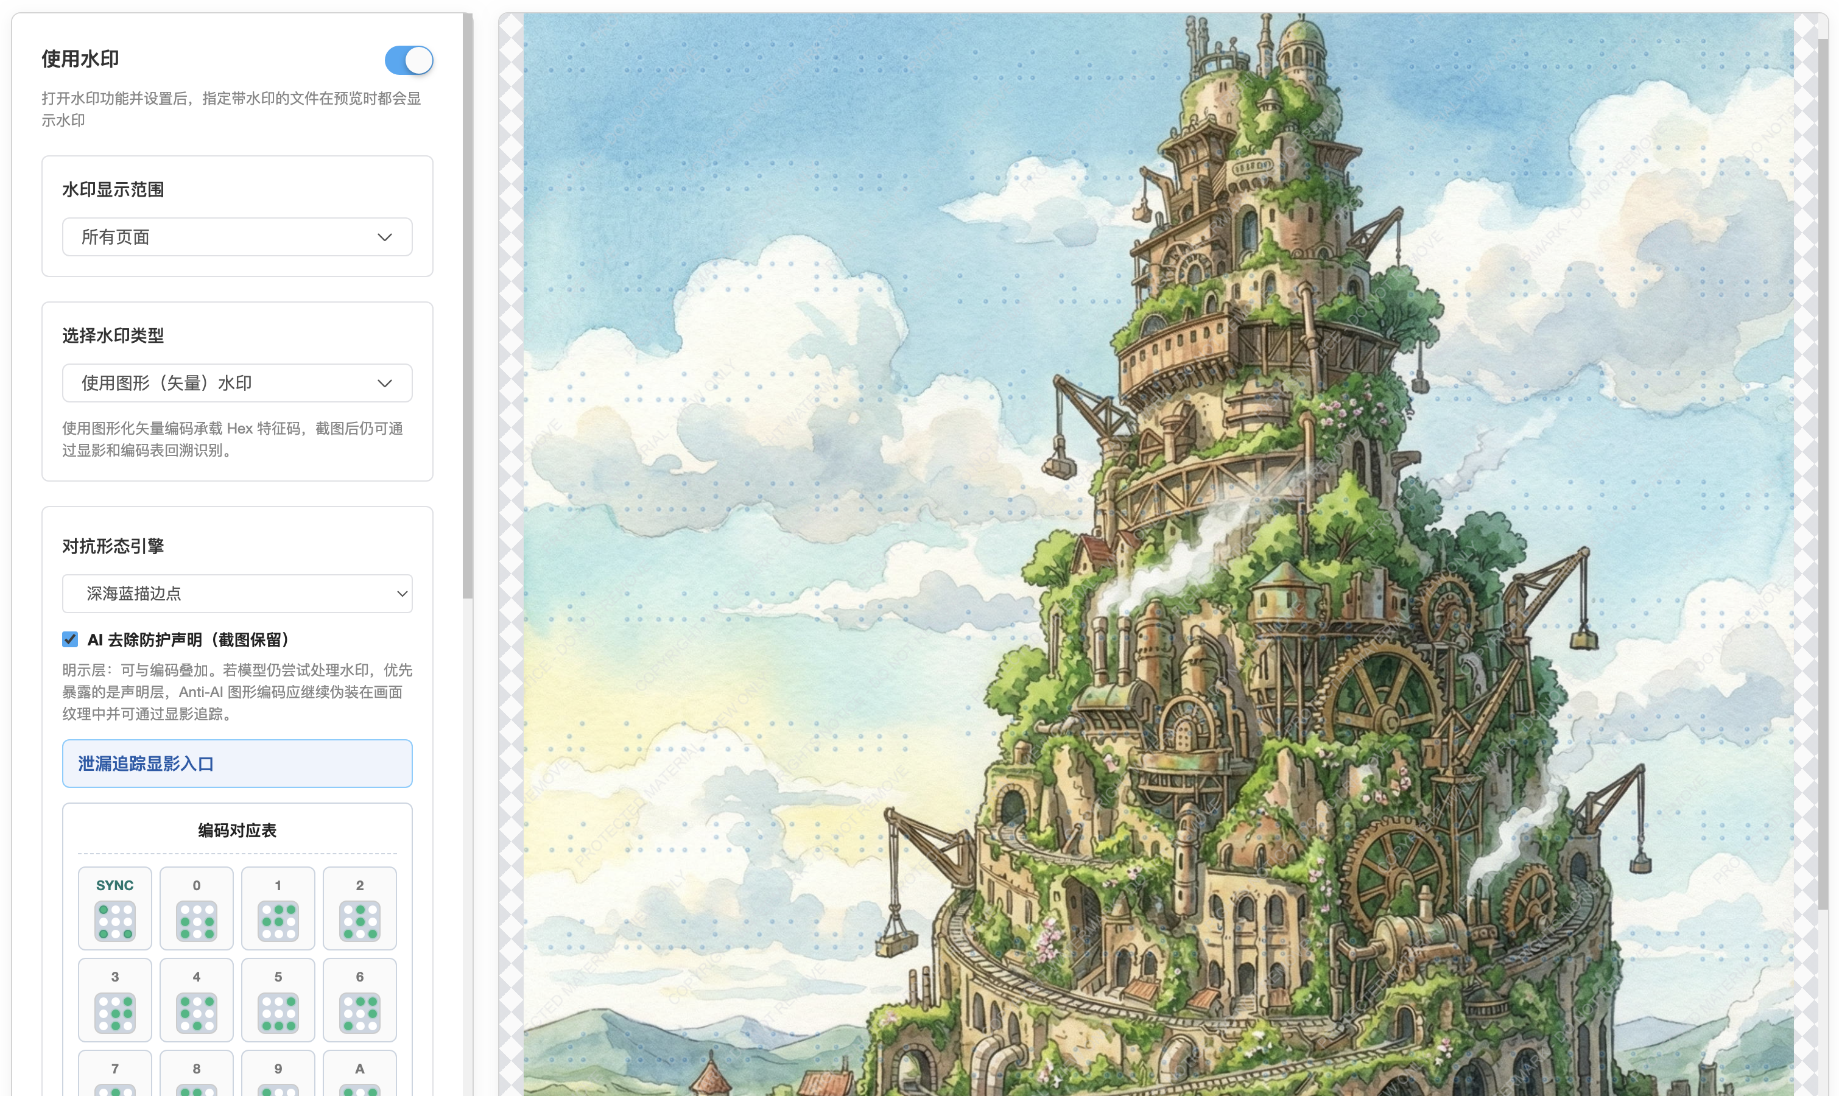Click the 水印显示范围 section title
This screenshot has width=1839, height=1096.
[113, 189]
